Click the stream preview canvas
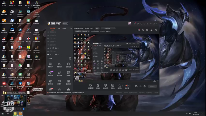Screen dimensions: 206x116 click(x=116, y=58)
